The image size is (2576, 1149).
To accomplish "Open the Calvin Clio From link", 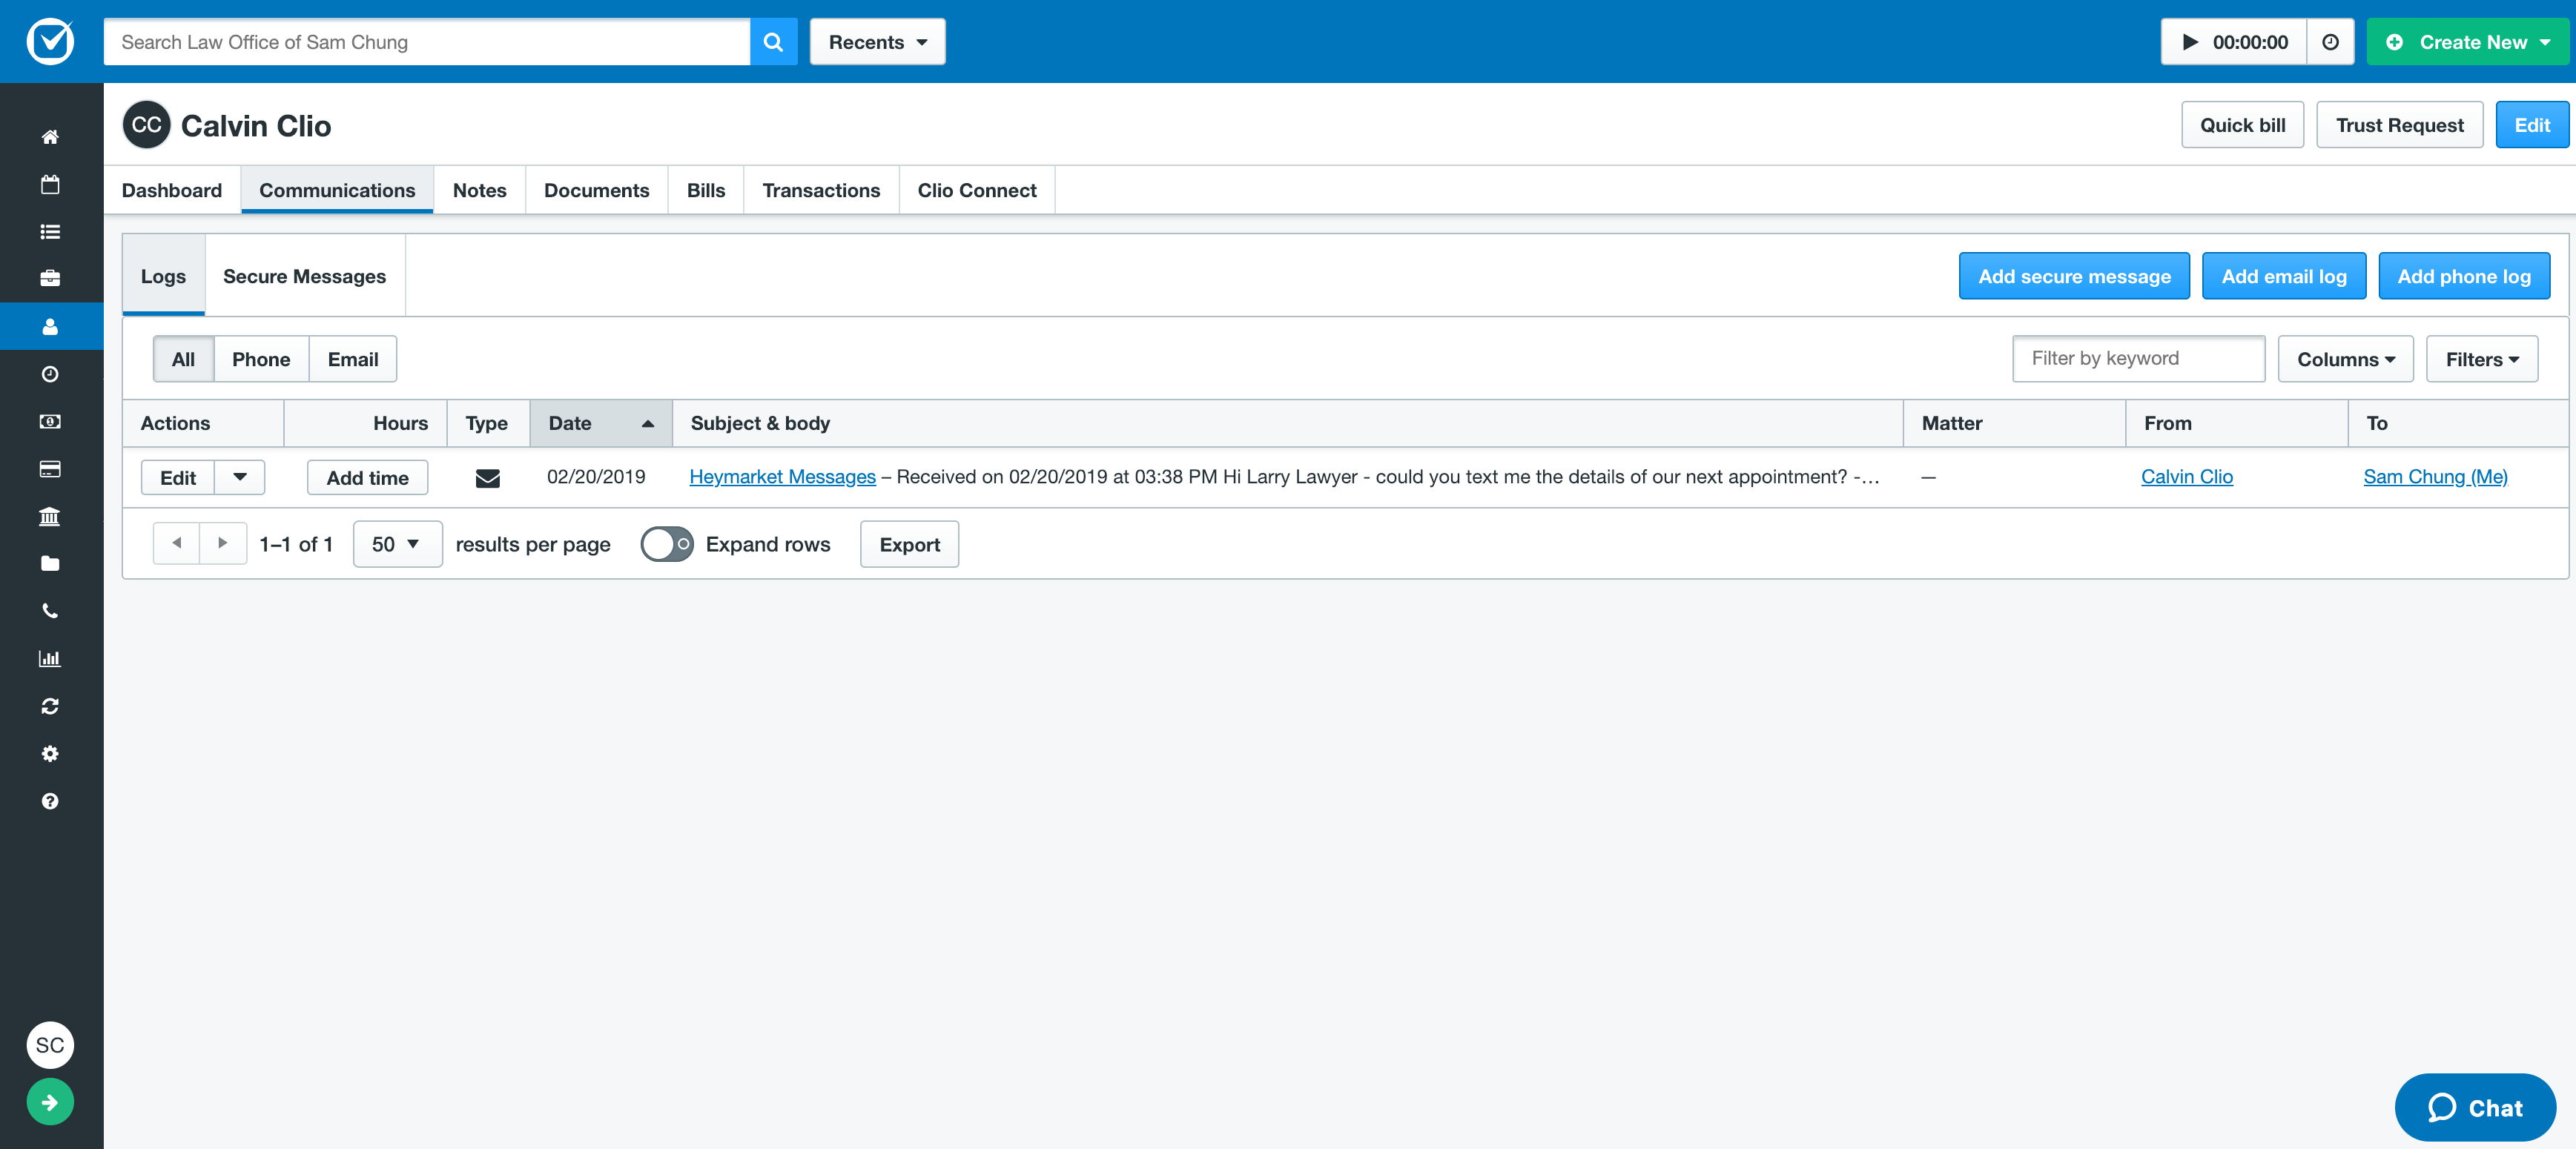I will tap(2187, 477).
